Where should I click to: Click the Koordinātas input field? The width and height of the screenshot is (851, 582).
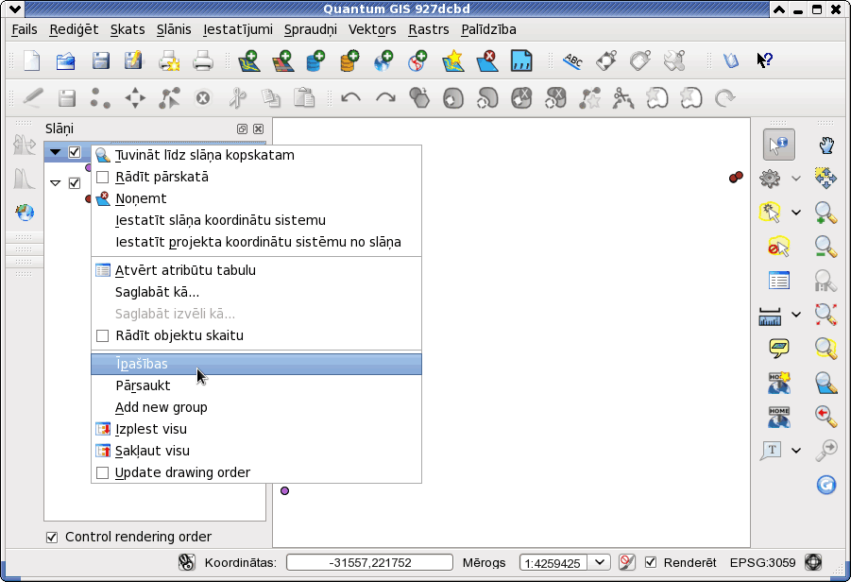pos(369,562)
